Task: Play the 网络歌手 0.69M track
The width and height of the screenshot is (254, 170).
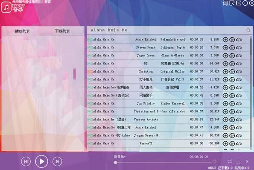Action: point(232,96)
